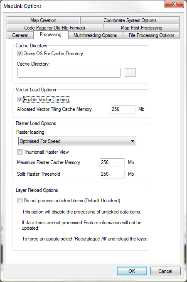This screenshot has height=282, width=187.
Task: Switch to the General tab
Action: [20, 35]
